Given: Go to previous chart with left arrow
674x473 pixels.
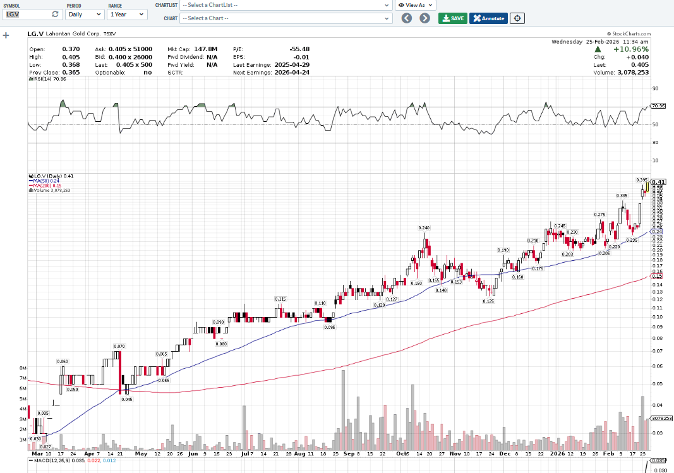Looking at the screenshot, I should coord(407,18).
